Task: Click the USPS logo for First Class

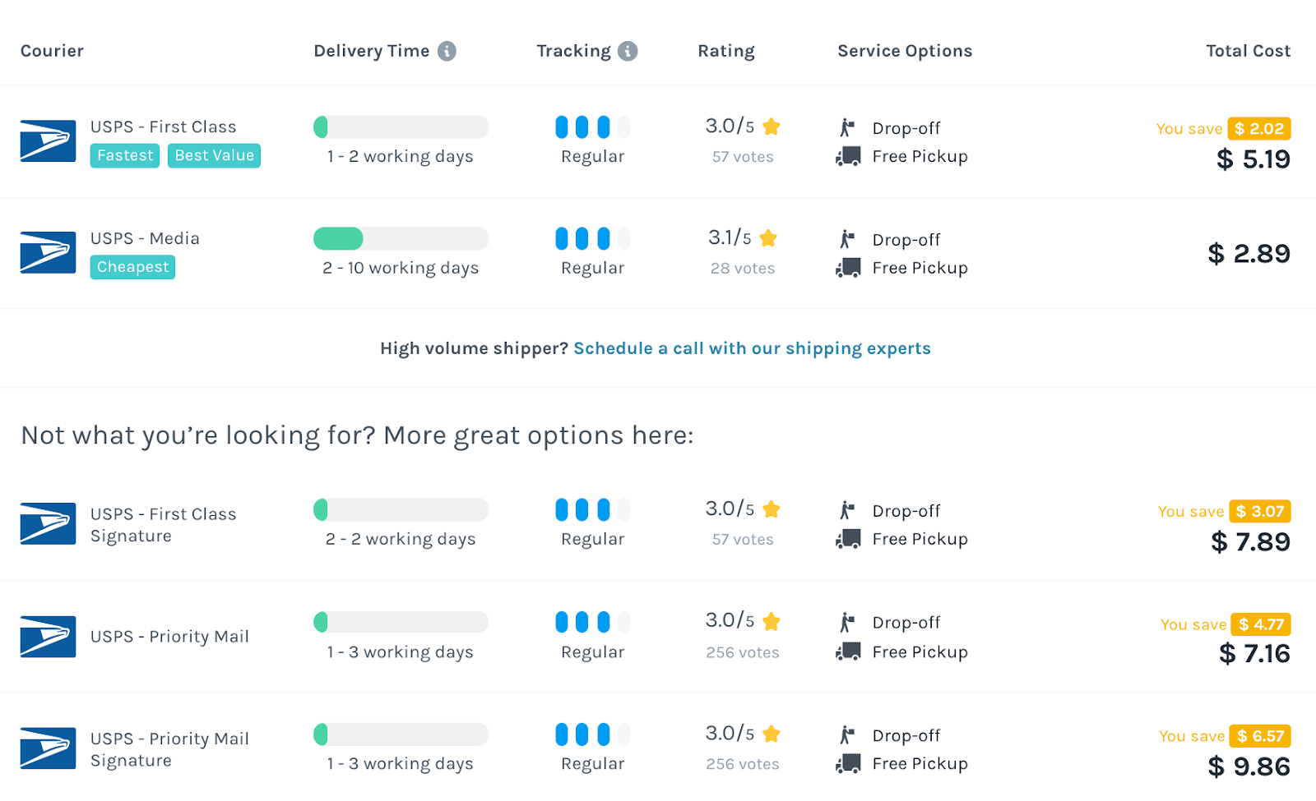Action: (x=48, y=141)
